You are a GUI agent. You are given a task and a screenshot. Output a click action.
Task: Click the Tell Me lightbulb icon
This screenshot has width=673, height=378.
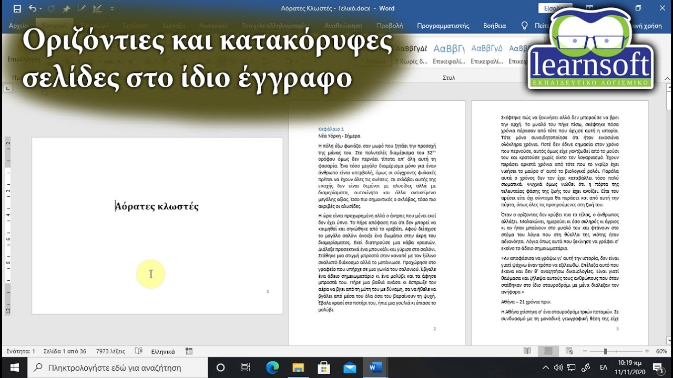(524, 25)
